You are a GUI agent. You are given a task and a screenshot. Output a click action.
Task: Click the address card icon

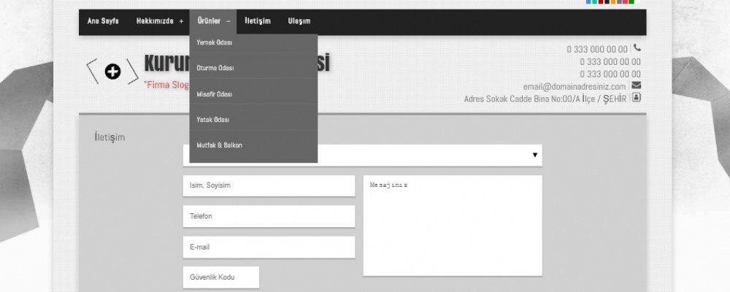637,97
